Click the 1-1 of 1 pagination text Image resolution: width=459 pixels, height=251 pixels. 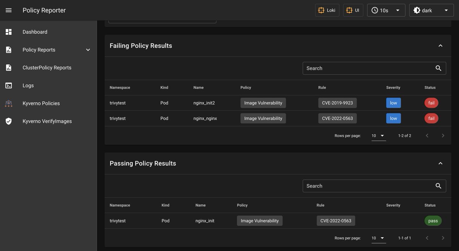405,238
